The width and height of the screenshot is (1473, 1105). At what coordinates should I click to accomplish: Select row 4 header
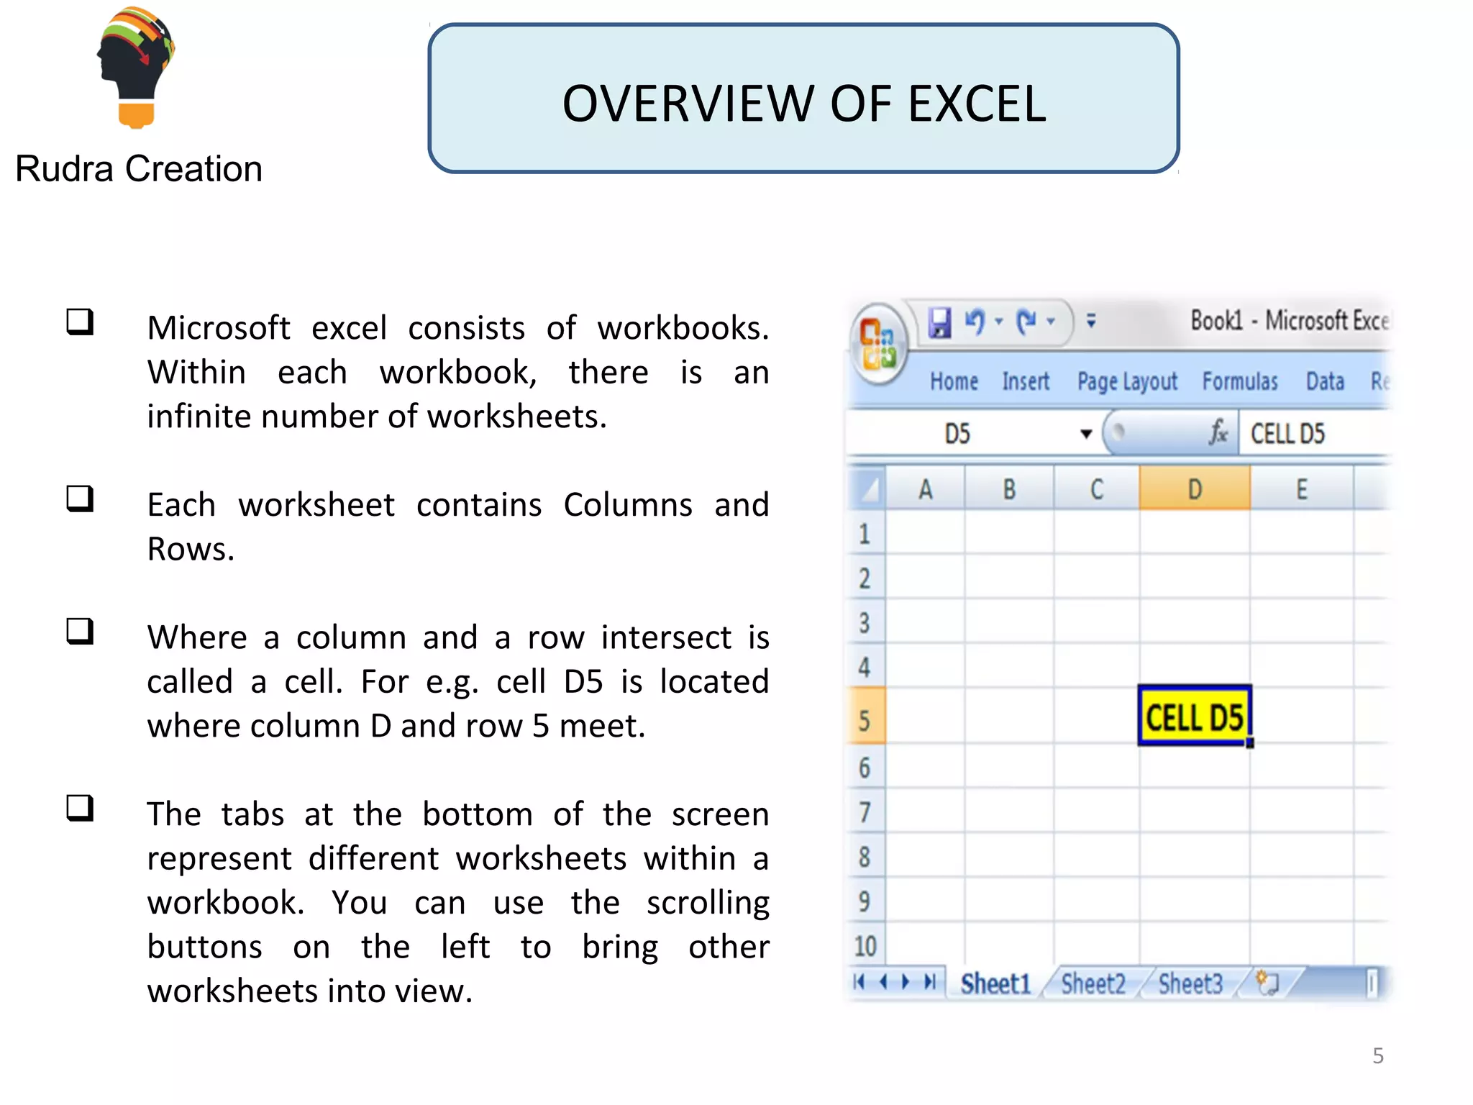(866, 667)
